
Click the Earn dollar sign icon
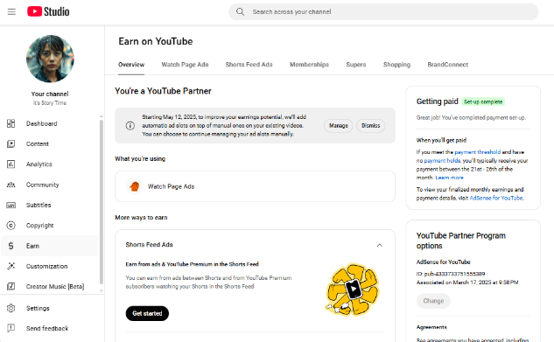pyautogui.click(x=11, y=246)
